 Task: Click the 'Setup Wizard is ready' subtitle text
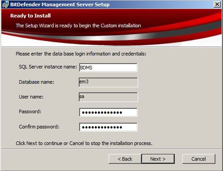point(78,26)
